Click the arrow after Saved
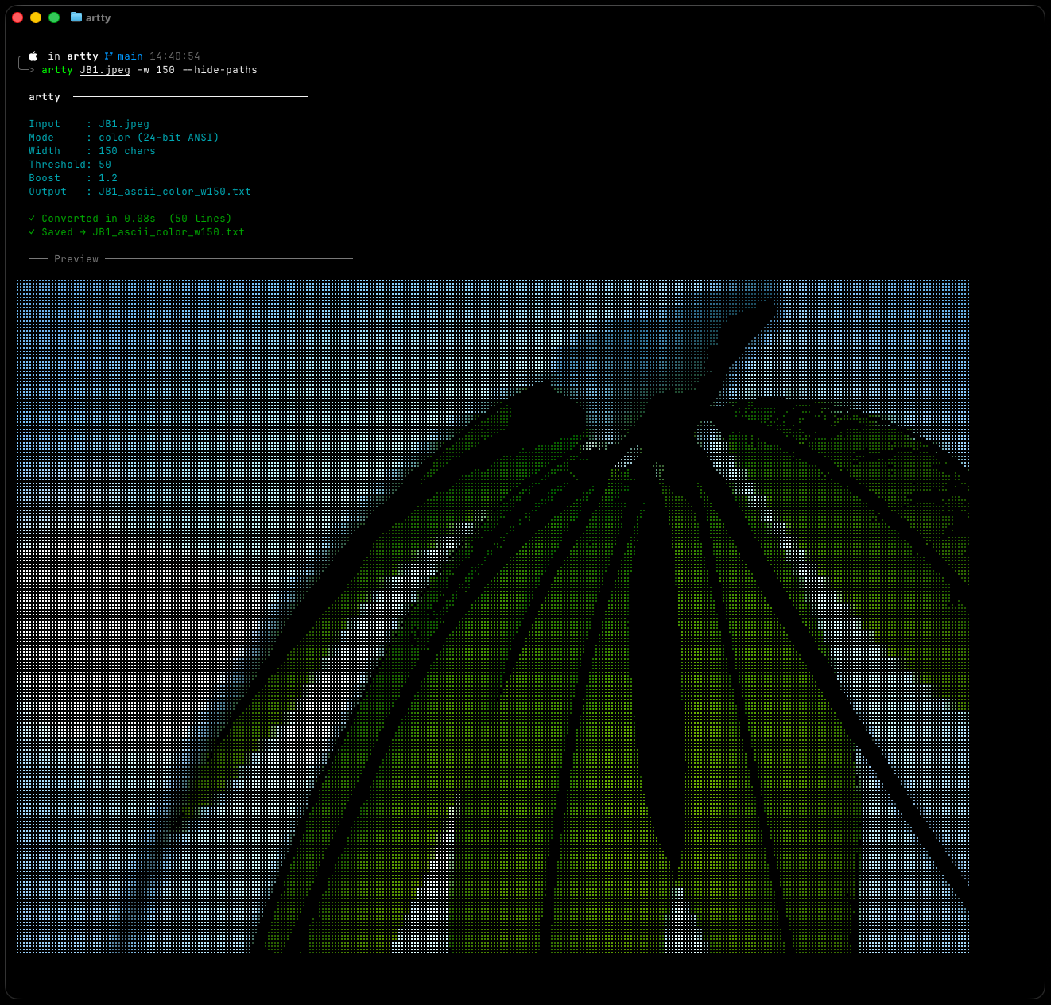 pos(83,232)
